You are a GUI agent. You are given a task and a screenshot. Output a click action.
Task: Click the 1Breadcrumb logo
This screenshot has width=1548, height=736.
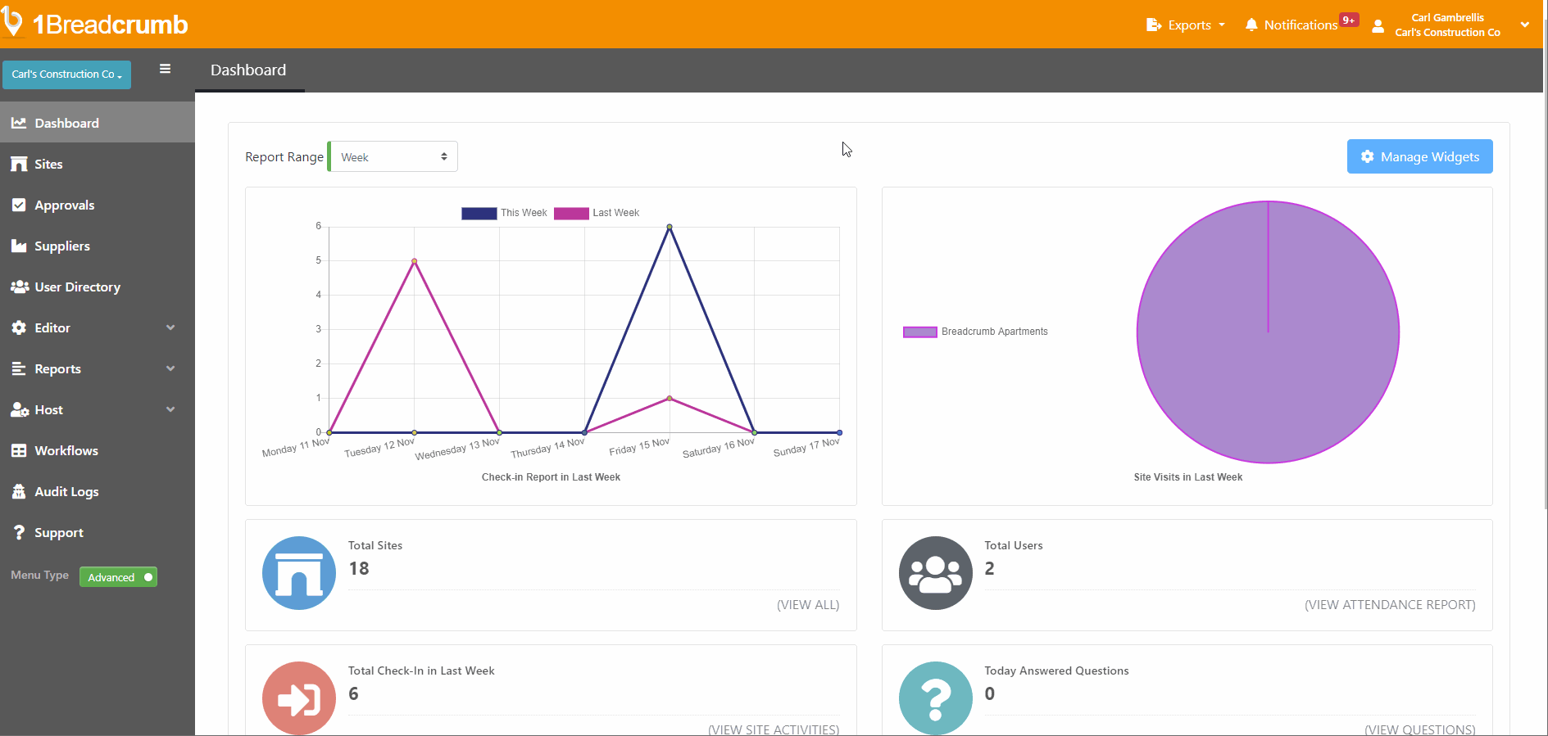pos(95,24)
